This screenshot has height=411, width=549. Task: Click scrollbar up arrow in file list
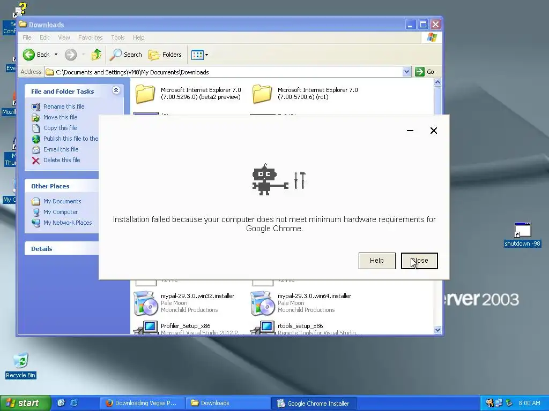(437, 82)
